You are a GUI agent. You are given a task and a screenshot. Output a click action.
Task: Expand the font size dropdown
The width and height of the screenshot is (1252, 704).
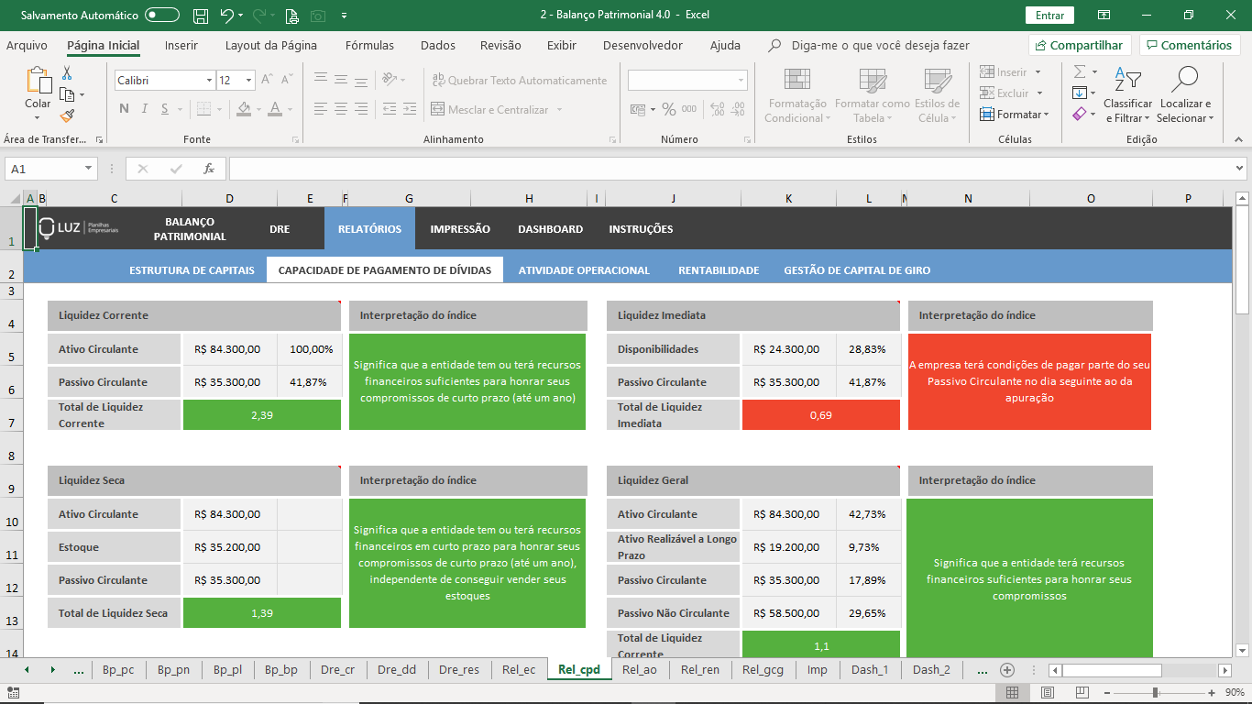pos(248,81)
